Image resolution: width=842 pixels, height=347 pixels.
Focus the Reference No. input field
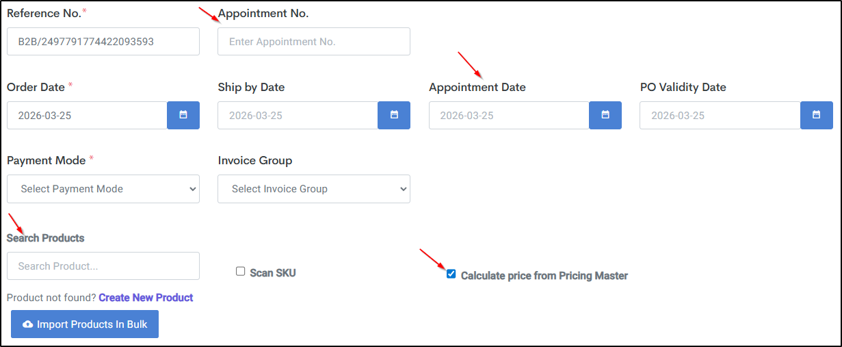coord(103,42)
